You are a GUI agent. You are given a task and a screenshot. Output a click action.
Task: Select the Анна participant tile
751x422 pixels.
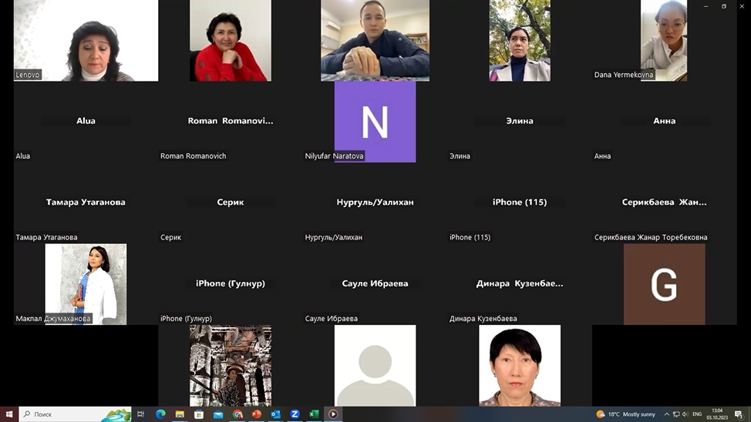click(x=665, y=122)
